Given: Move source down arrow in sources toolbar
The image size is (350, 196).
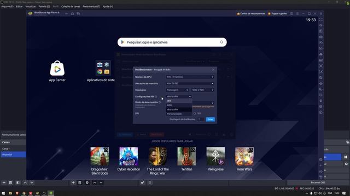Looking at the screenshot, I should 101,183.
